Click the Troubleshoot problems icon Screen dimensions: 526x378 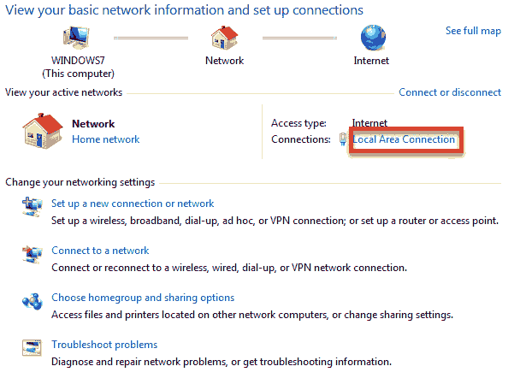32,347
